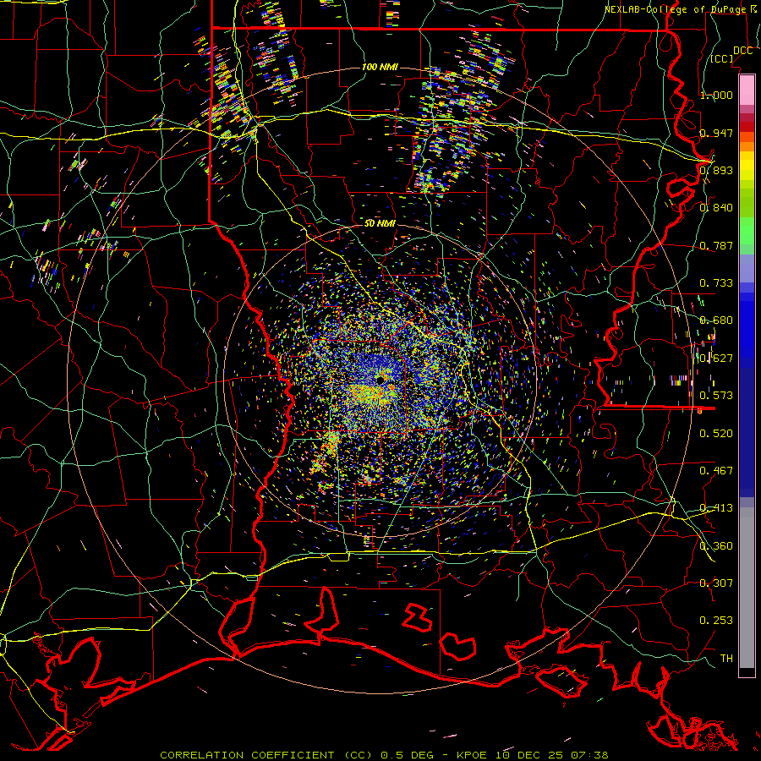Click the 100 NMI range ring label
761x761 pixels.
click(380, 67)
